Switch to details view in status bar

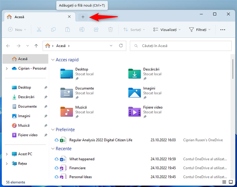tap(224, 182)
